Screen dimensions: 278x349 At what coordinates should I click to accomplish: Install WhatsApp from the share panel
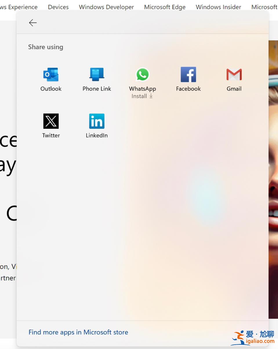[139, 96]
